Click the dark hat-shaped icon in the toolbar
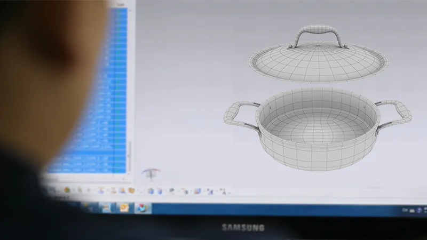The image size is (427, 240). pos(172,191)
